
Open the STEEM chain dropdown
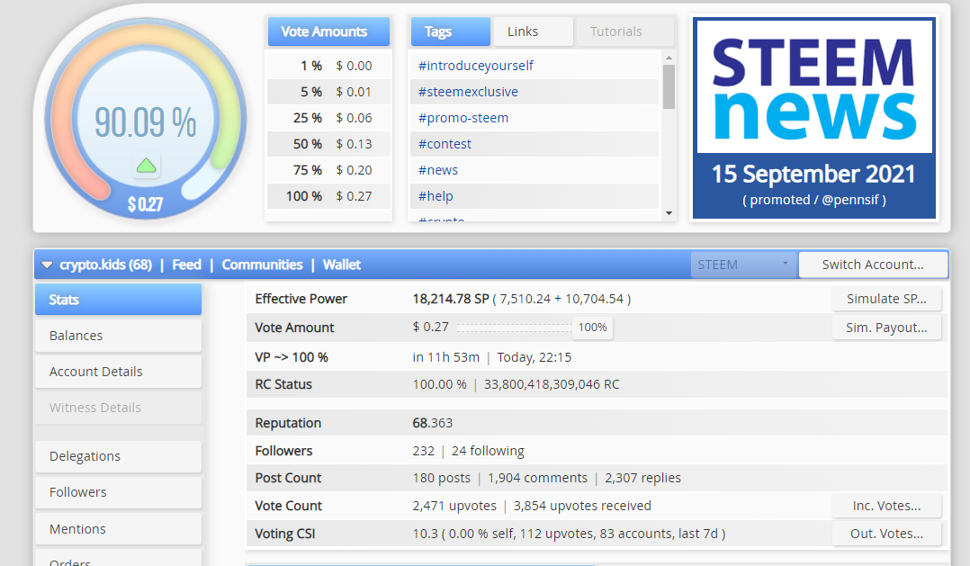click(743, 265)
